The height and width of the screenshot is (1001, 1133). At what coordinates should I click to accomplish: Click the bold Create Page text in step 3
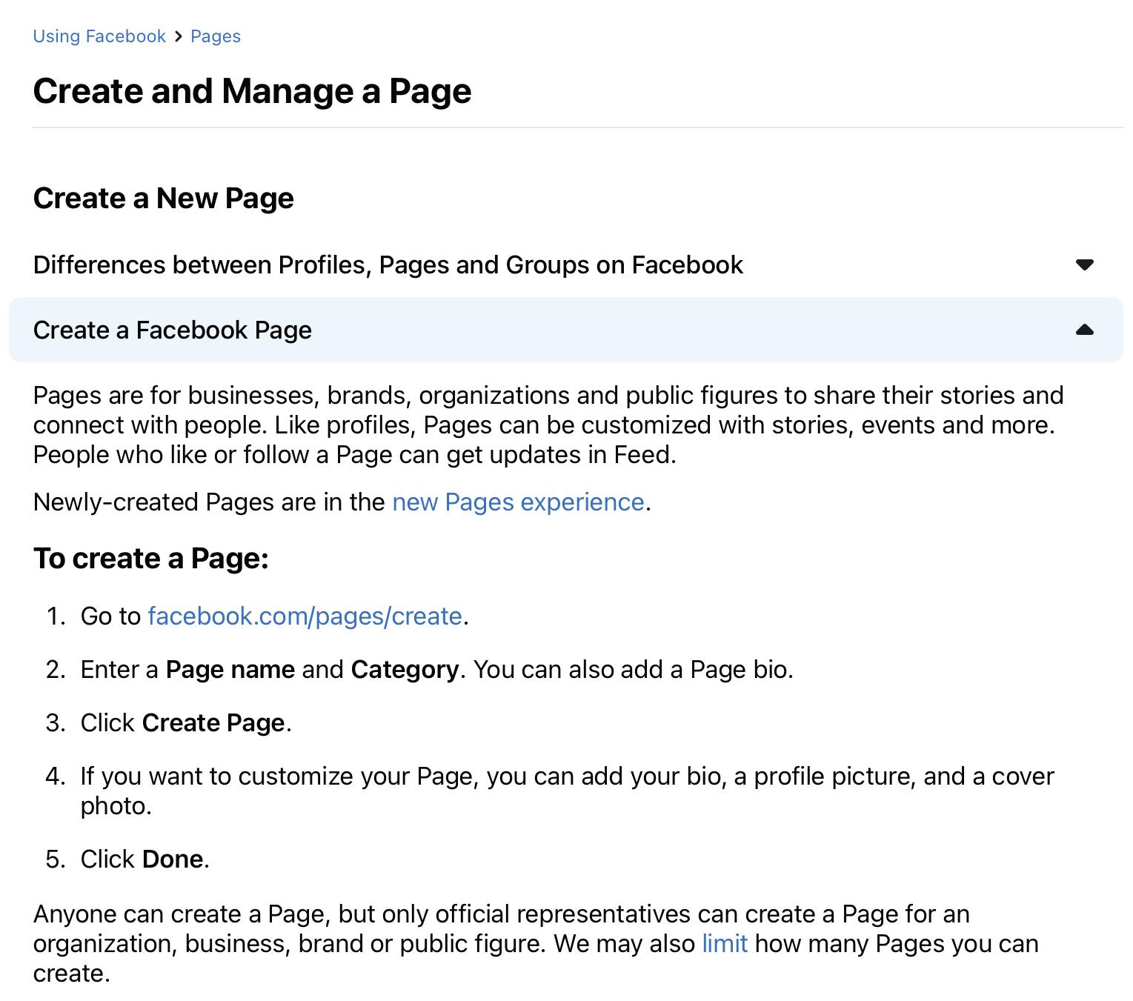pos(213,722)
